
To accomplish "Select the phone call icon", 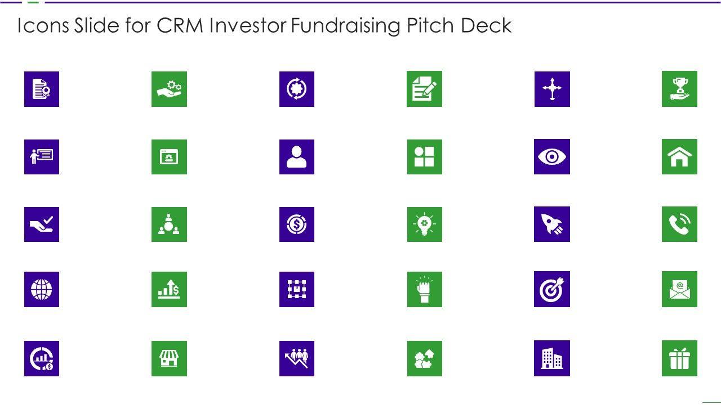I will tap(679, 224).
